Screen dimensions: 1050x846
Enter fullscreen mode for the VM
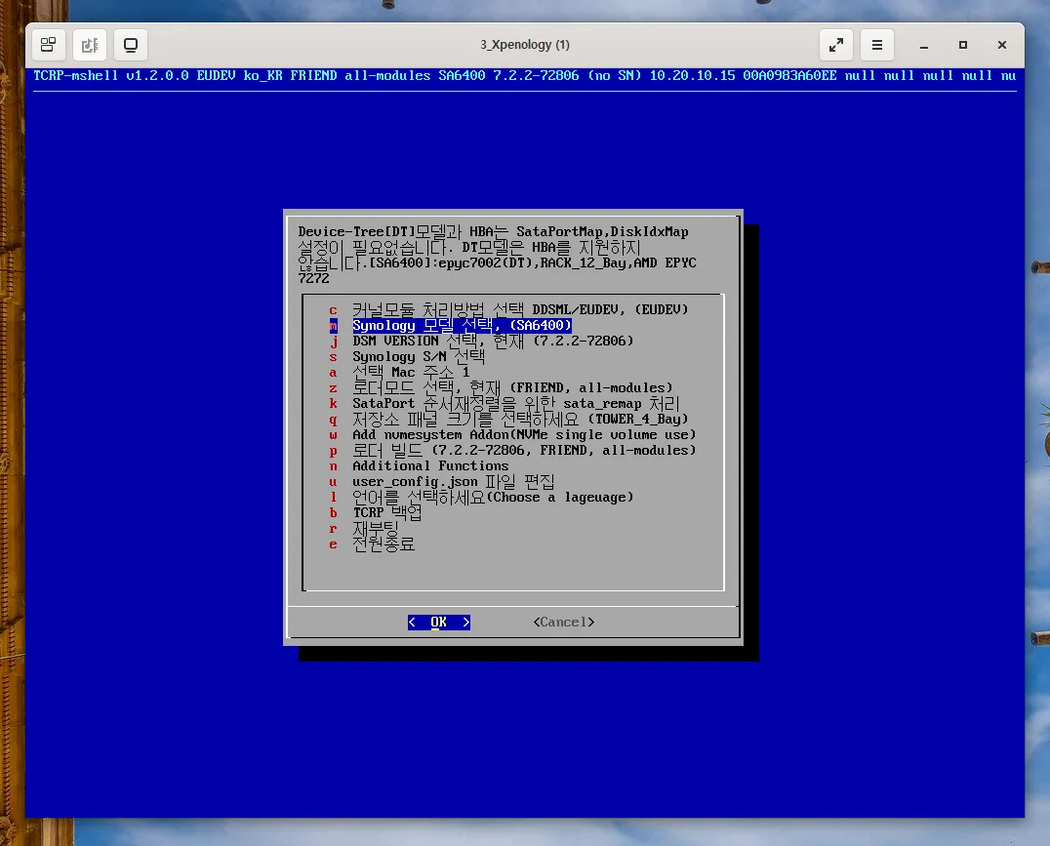[835, 44]
